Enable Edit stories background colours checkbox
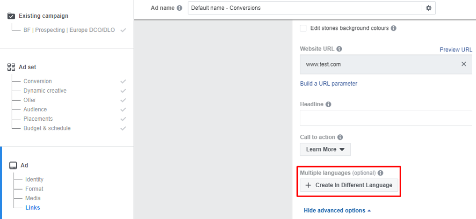This screenshot has height=219, width=476. [x=303, y=28]
